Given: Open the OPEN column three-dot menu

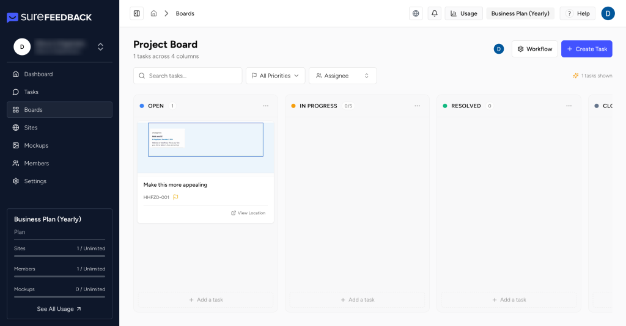Looking at the screenshot, I should coord(265,106).
